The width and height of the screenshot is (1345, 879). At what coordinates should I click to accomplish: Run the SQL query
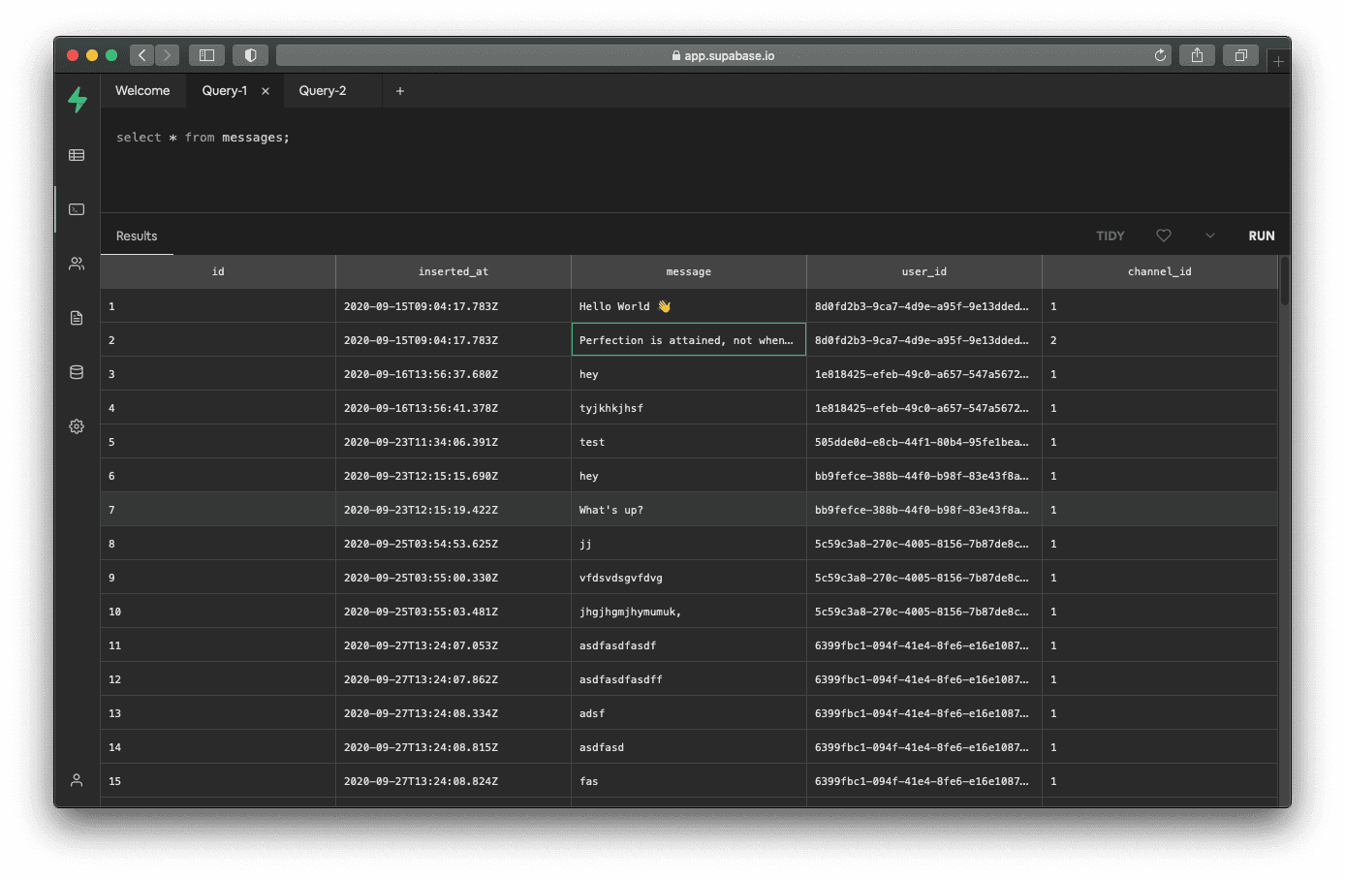tap(1261, 235)
